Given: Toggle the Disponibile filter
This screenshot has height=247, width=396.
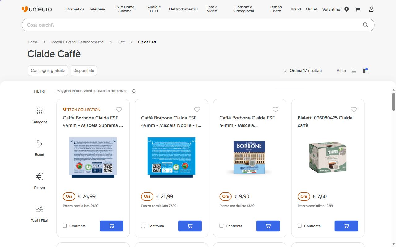Looking at the screenshot, I should pyautogui.click(x=84, y=71).
